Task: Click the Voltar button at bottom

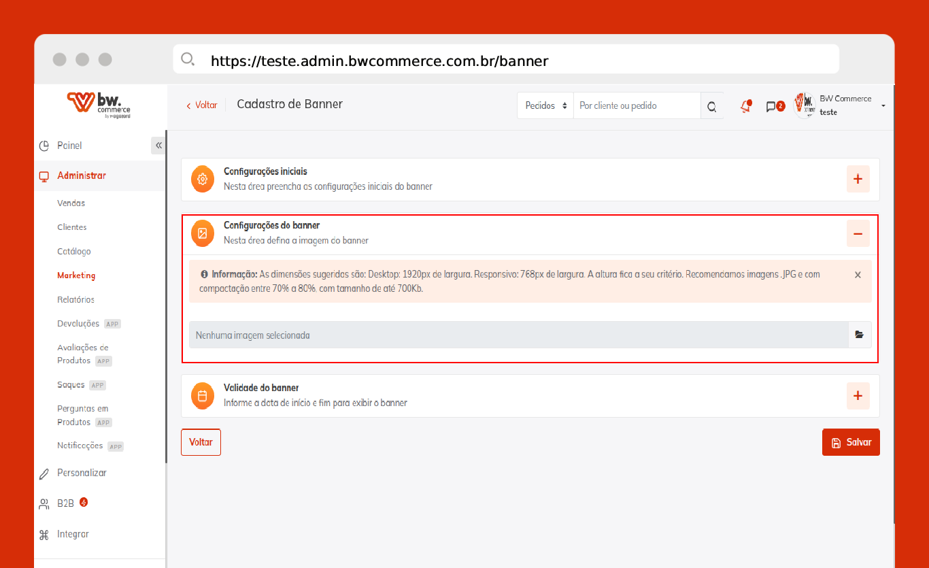Action: click(201, 442)
